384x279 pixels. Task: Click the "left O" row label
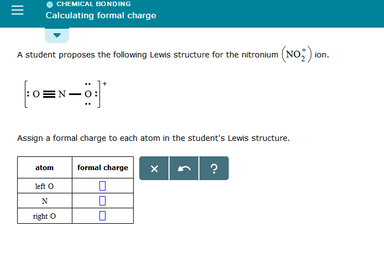pos(45,186)
